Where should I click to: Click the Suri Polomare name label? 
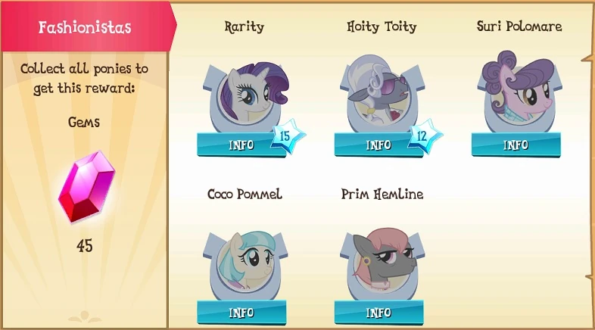519,27
